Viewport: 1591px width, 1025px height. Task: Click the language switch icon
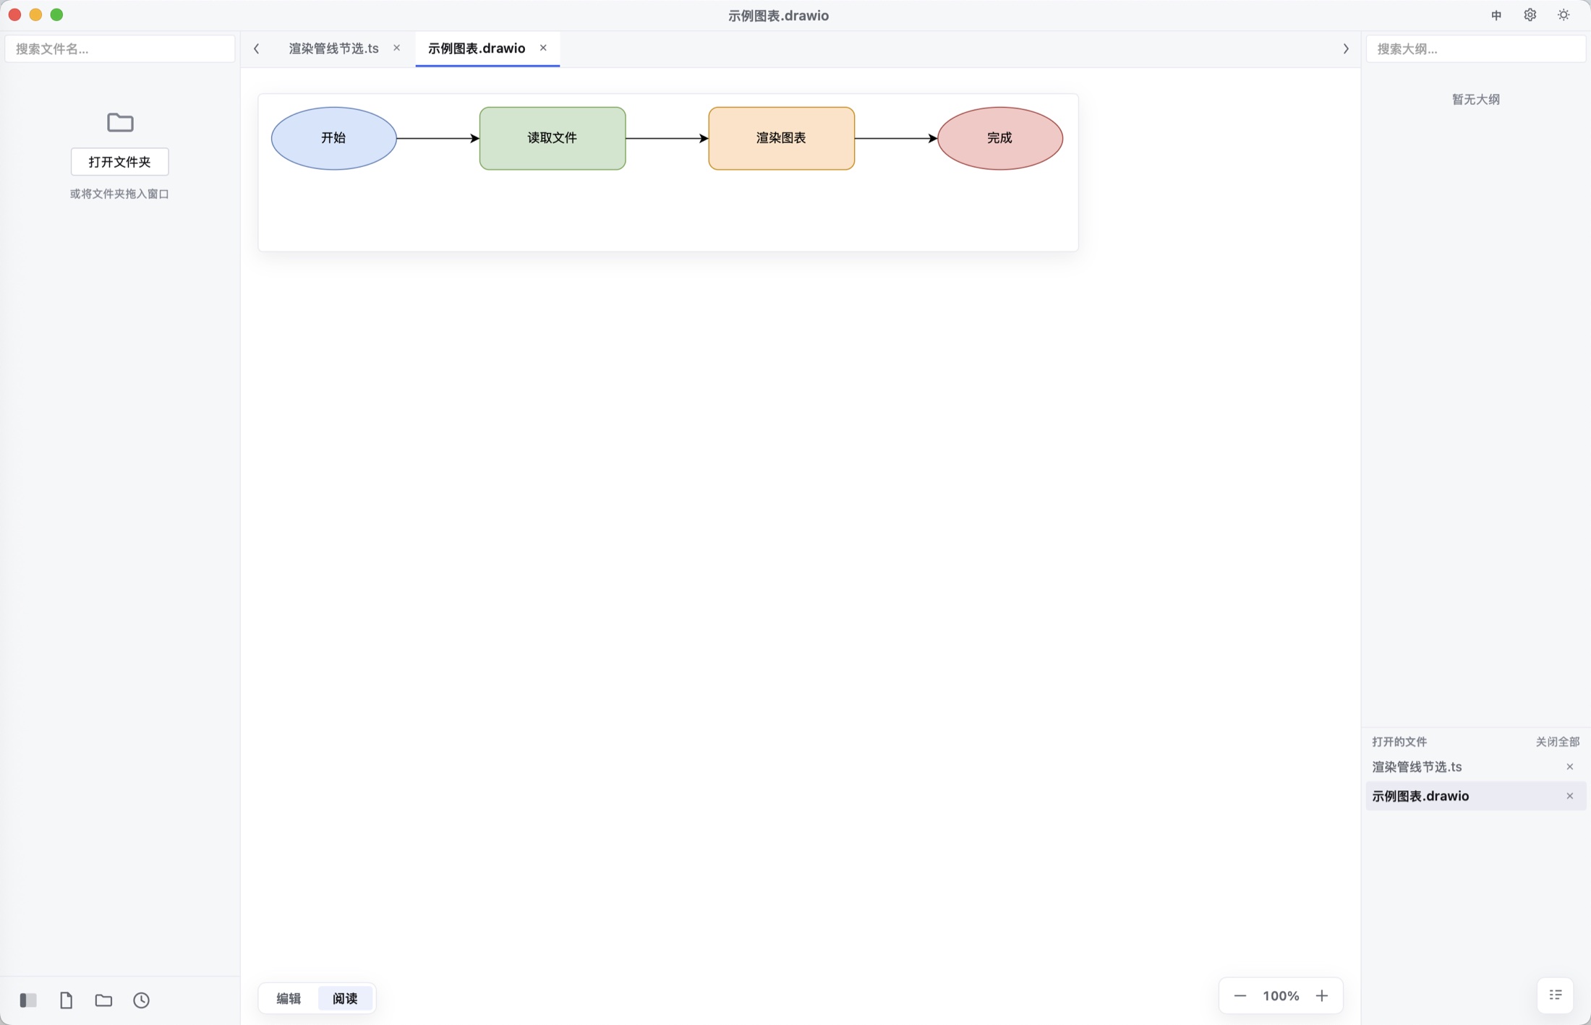coord(1496,15)
